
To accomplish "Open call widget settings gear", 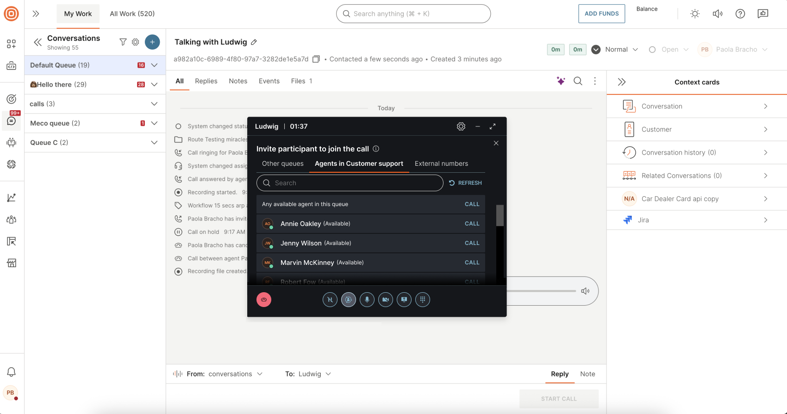I will [x=461, y=126].
